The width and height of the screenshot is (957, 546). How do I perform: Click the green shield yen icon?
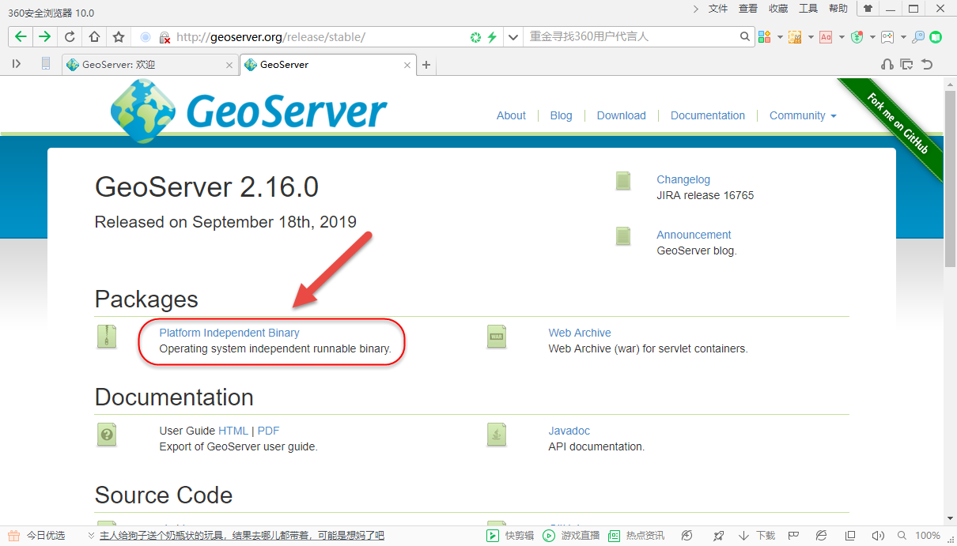[857, 37]
